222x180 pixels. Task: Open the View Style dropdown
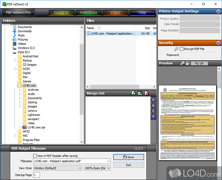(x=80, y=168)
